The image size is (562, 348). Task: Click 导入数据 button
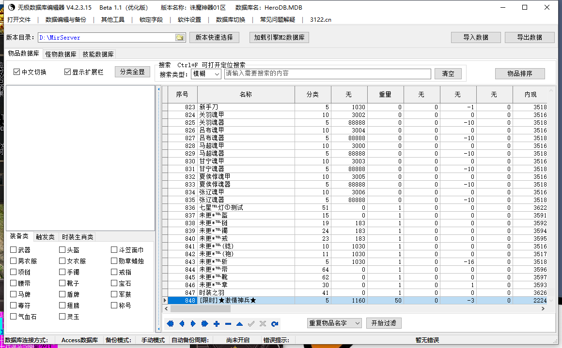tap(476, 37)
